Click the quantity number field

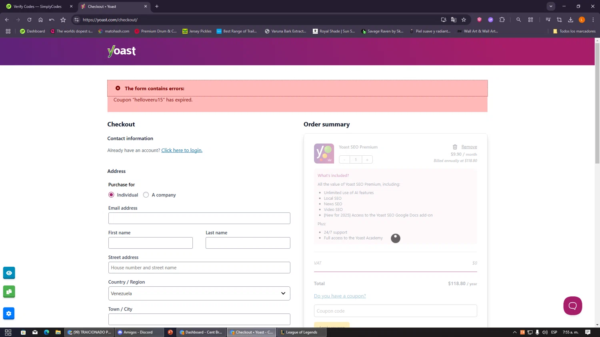tap(356, 160)
